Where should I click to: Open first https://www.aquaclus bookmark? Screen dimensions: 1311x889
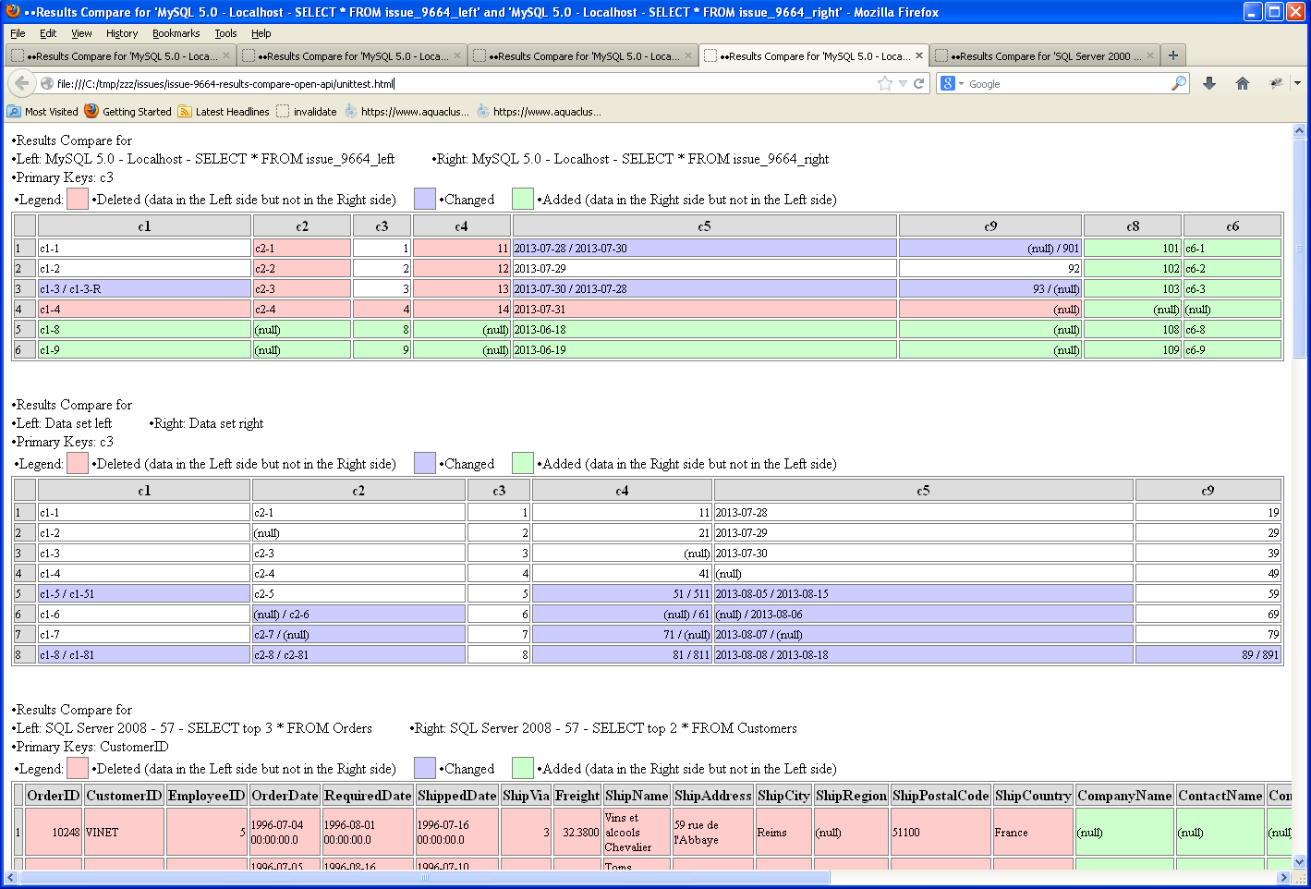pyautogui.click(x=407, y=111)
